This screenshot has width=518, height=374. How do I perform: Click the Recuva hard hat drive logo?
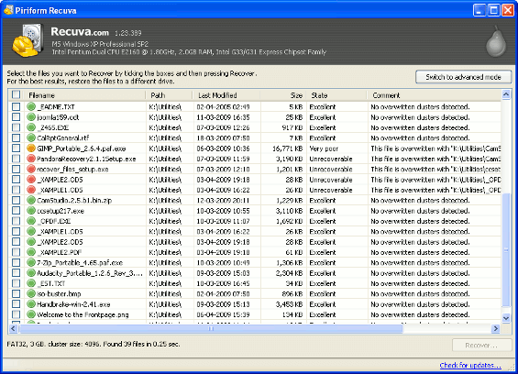[x=28, y=40]
